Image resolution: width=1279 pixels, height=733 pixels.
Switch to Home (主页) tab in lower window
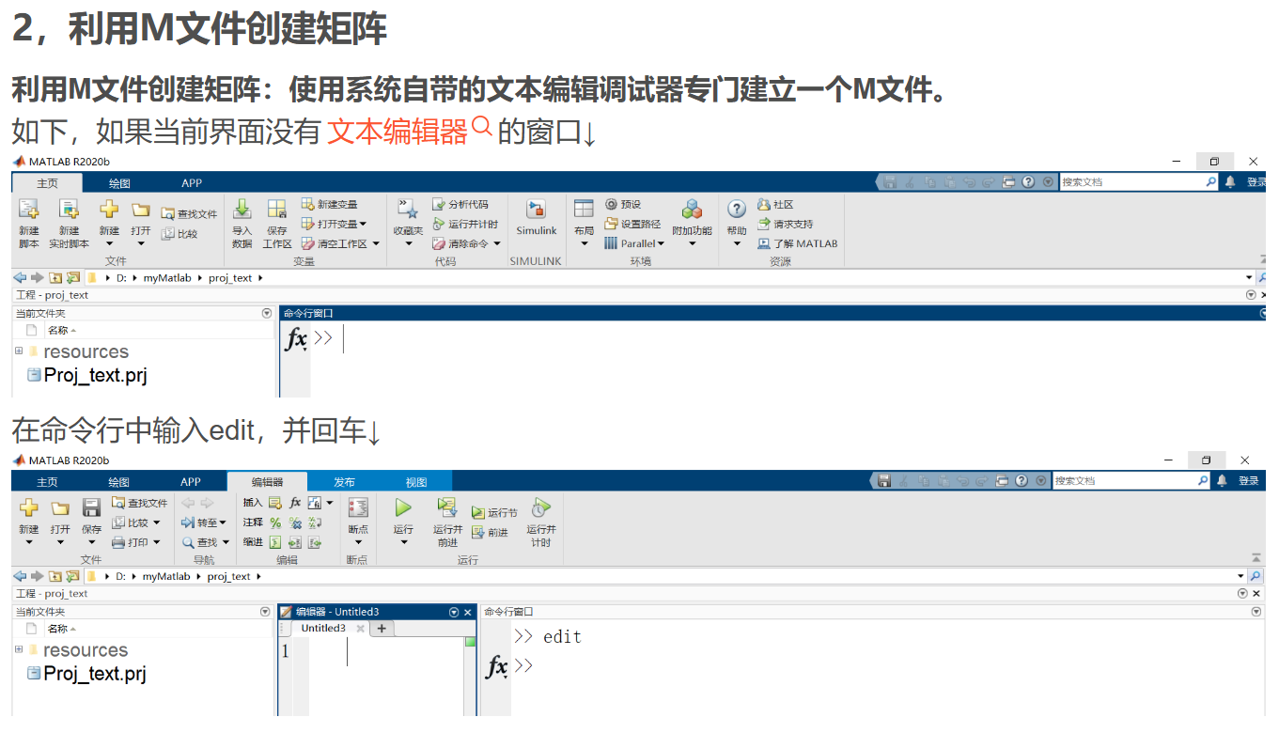(47, 482)
